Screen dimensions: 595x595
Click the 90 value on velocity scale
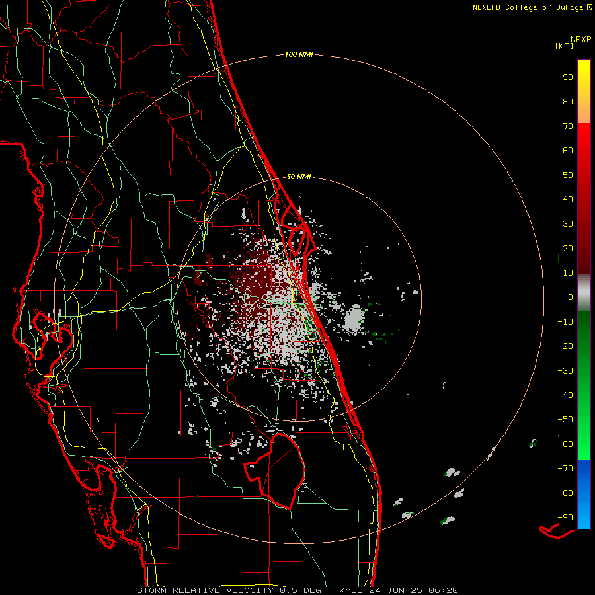[568, 77]
